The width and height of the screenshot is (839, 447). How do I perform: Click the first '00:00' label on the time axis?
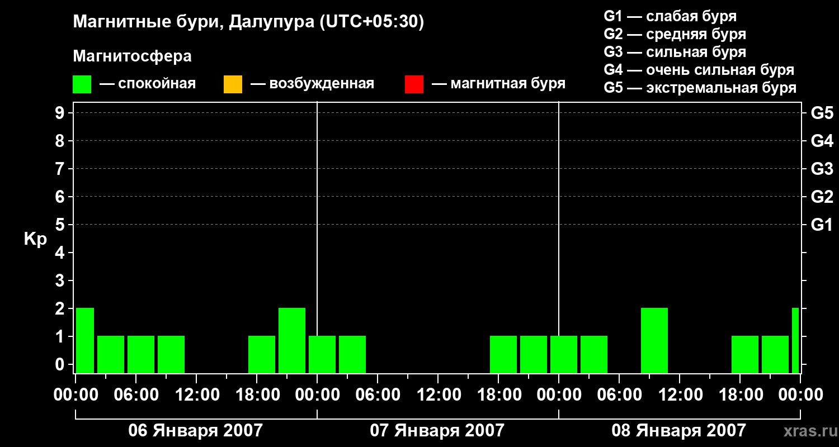(x=76, y=395)
